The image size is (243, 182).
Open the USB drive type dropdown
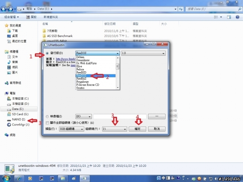71,129
